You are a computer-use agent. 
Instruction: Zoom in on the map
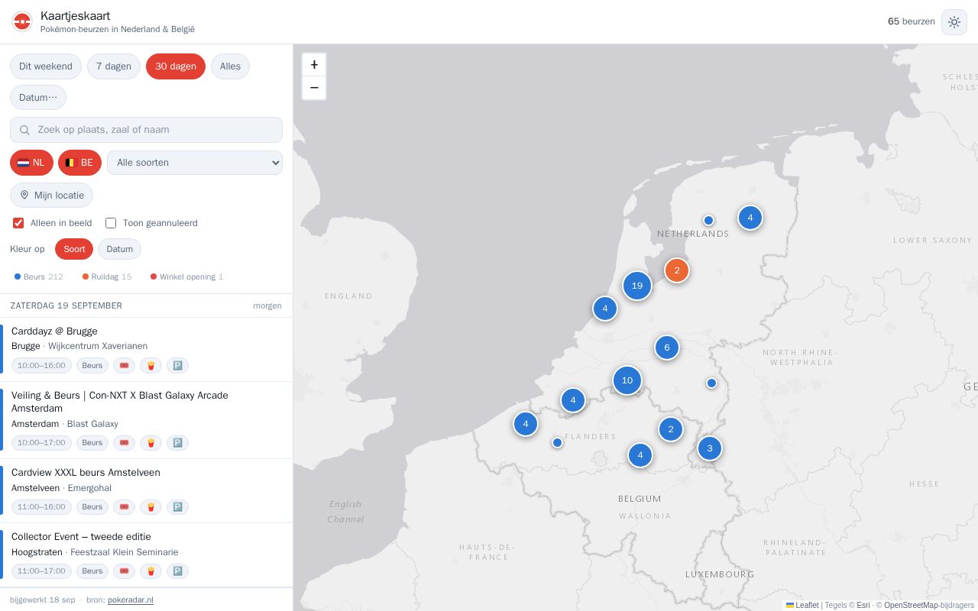pyautogui.click(x=314, y=65)
